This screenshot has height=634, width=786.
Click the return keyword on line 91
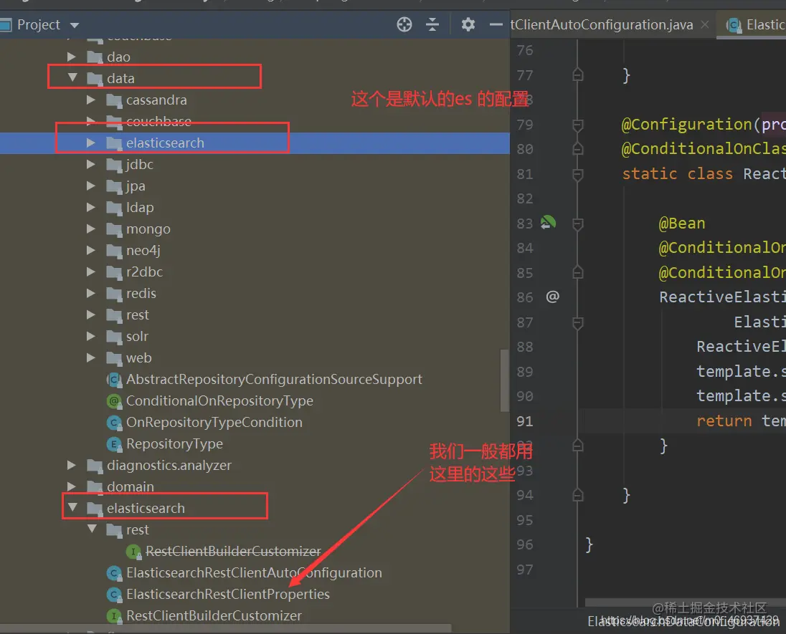tap(724, 421)
